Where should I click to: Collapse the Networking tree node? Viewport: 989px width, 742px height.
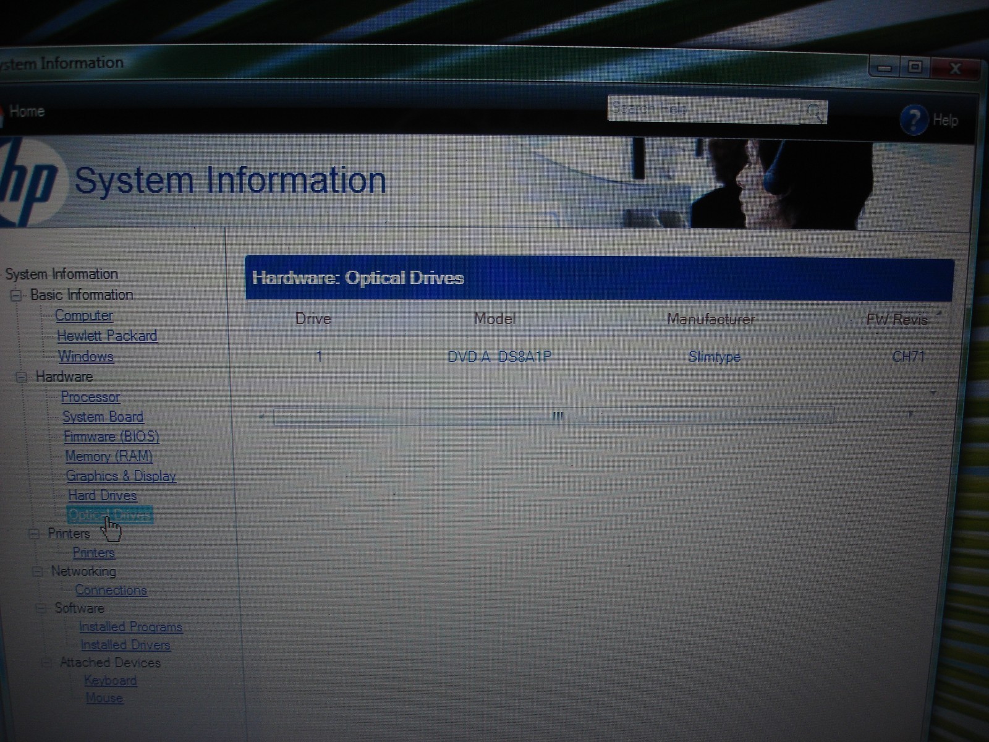click(x=38, y=571)
